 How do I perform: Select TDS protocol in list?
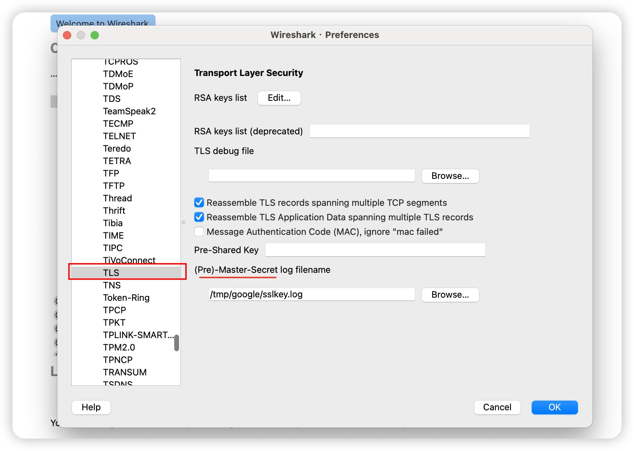(x=126, y=99)
